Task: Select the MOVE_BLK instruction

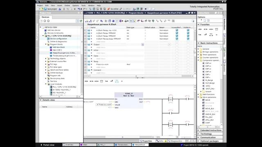Action: point(210,109)
